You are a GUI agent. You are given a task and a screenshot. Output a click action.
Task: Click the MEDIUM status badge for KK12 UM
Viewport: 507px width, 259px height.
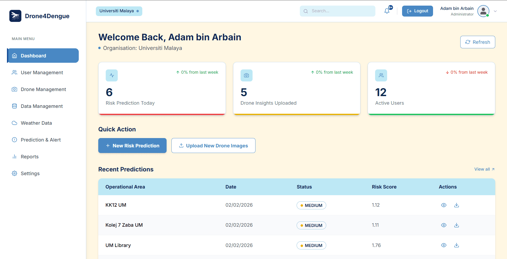pyautogui.click(x=311, y=205)
